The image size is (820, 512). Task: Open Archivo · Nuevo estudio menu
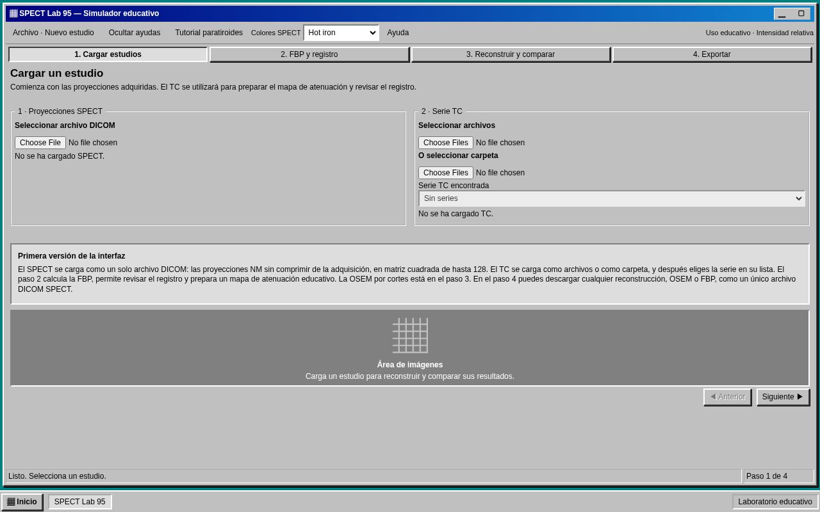(53, 33)
